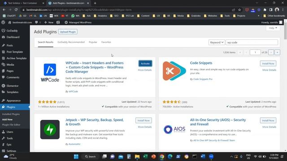Open the Tools wrench icon

(x=3, y=138)
